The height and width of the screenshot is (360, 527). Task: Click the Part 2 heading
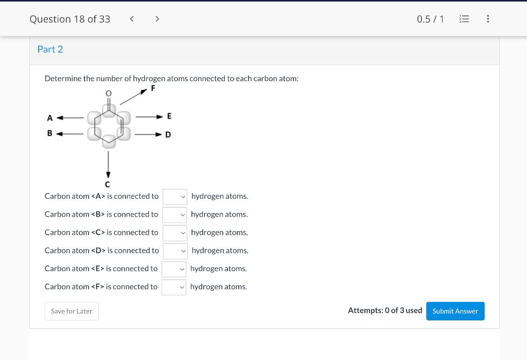click(50, 49)
